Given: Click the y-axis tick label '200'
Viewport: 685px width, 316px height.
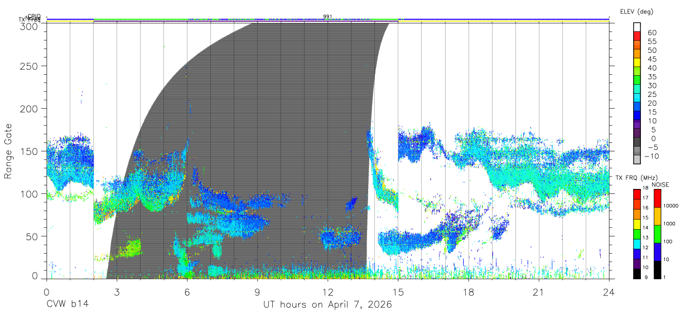Looking at the screenshot, I should 29,109.
